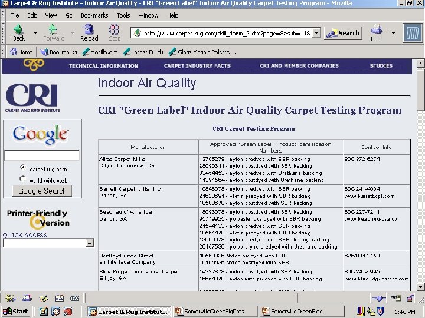Open the Help menu
Screen dimensions: 425x318
coord(172,15)
